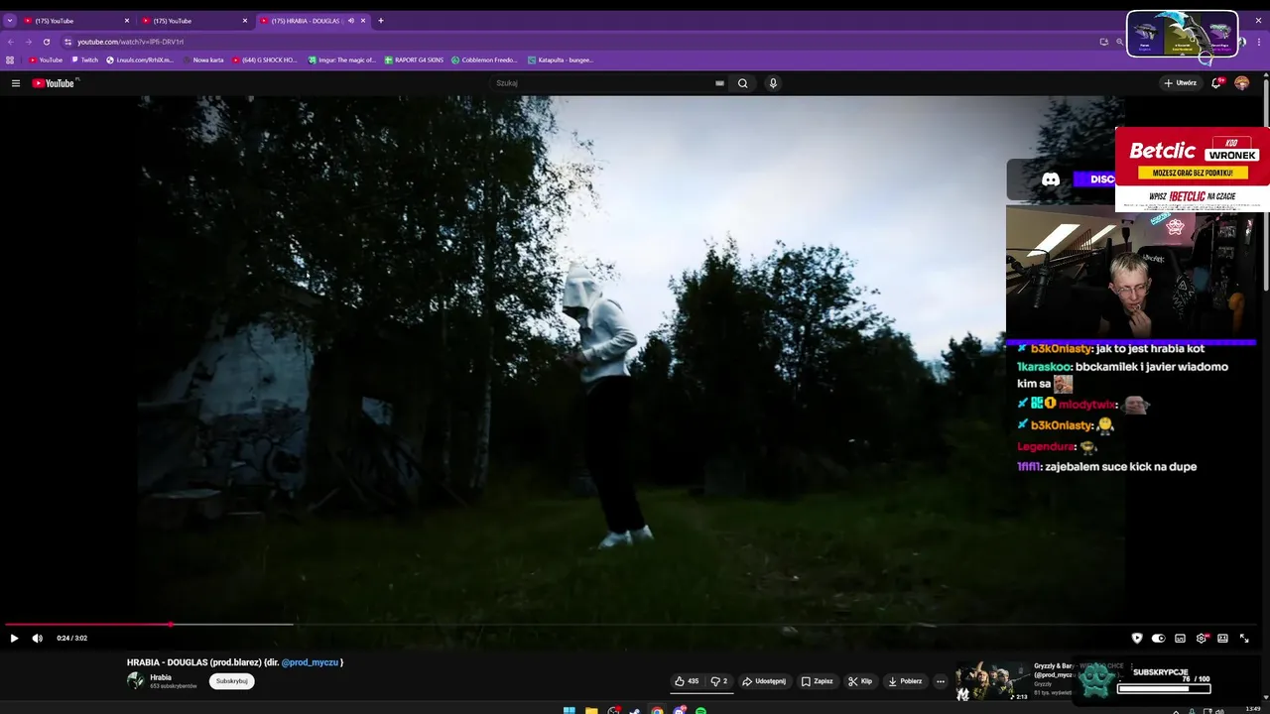Open the Katapulta bookmark
This screenshot has width=1270, height=714.
point(561,59)
